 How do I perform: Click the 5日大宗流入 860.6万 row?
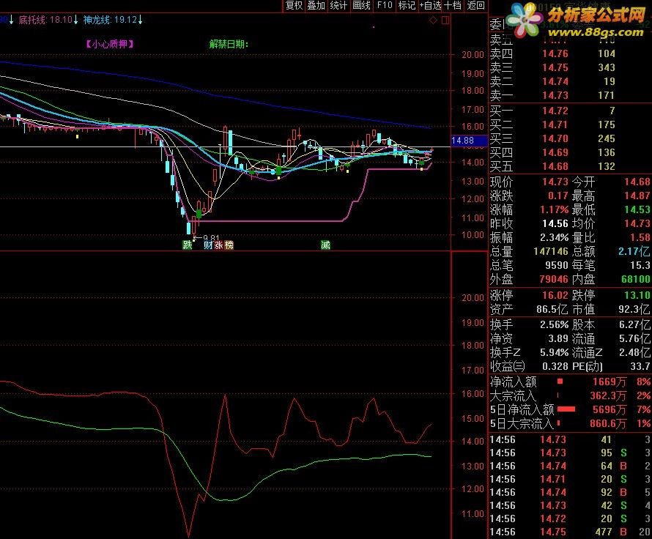[x=571, y=423]
